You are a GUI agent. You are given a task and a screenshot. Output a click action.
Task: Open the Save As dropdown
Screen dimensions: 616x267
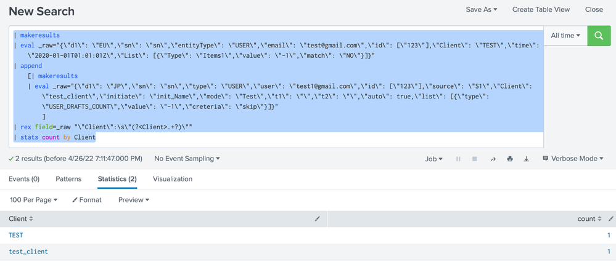(481, 9)
